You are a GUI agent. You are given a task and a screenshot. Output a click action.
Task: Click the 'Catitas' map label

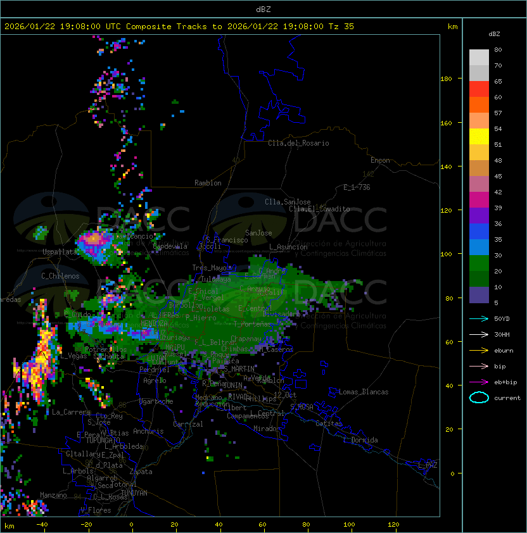point(329,423)
